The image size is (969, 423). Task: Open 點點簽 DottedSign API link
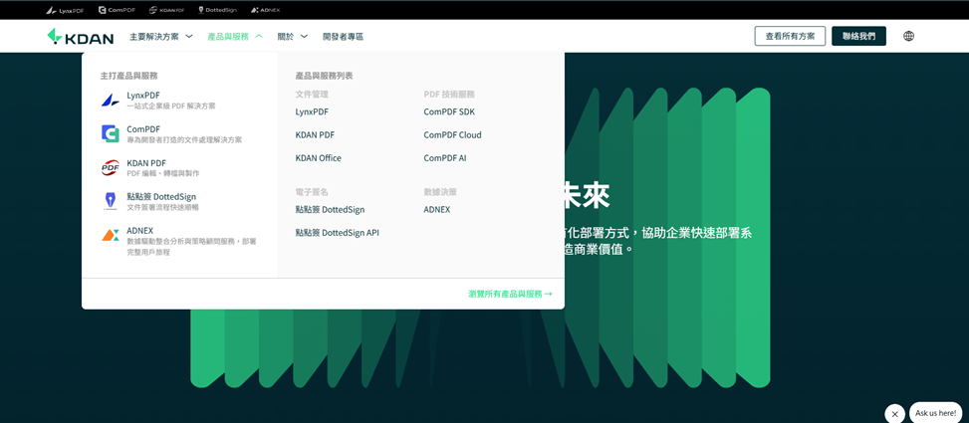pyautogui.click(x=337, y=232)
